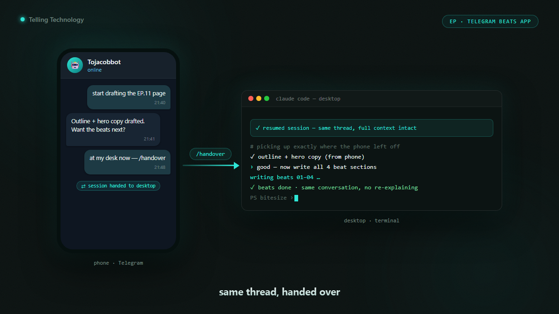Click the Telling Technology brand label

[56, 20]
